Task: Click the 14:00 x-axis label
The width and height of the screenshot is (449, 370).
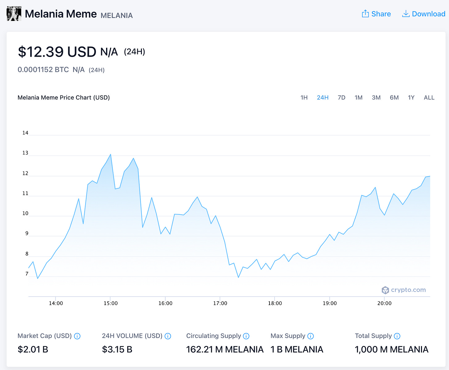Action: 56,303
